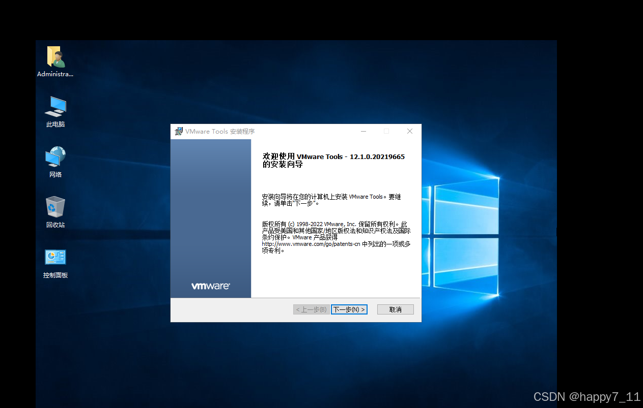Click the 安装向导将在您的计算机上安装 sentence
This screenshot has height=408, width=643.
[x=331, y=200]
